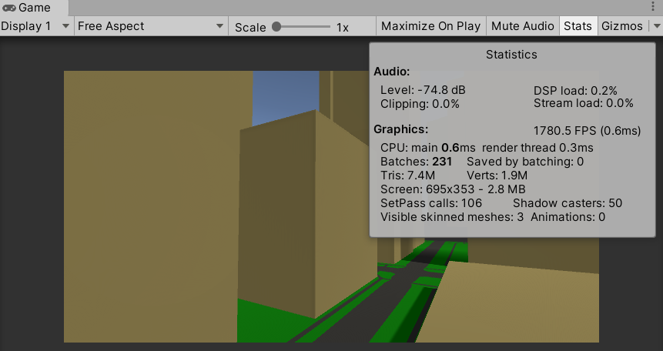The width and height of the screenshot is (663, 351).
Task: Click the Saved by batching: 0 entry
Action: pos(525,162)
